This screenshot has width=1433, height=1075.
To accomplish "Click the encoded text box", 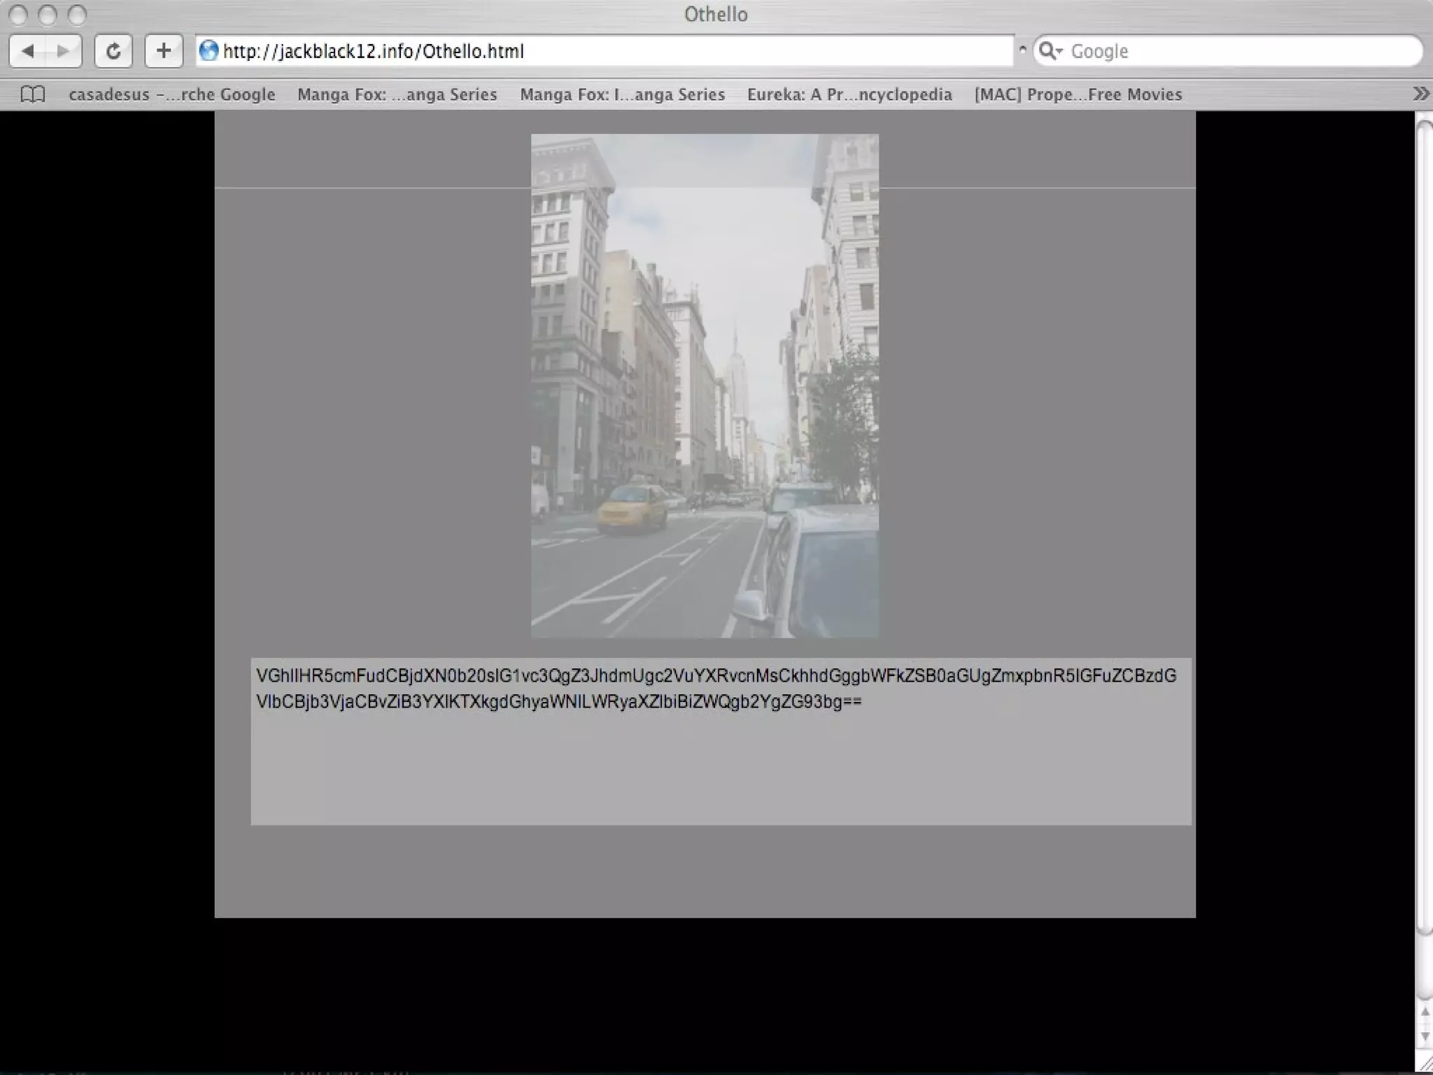I will click(x=721, y=740).
